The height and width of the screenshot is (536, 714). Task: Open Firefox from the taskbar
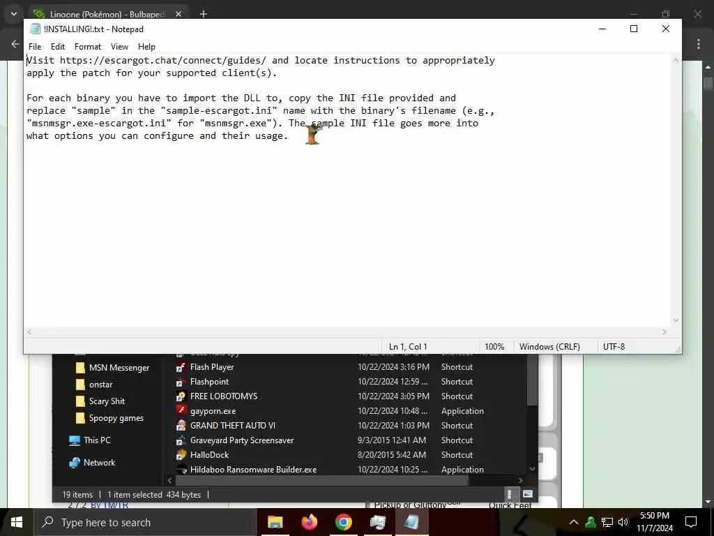point(309,522)
